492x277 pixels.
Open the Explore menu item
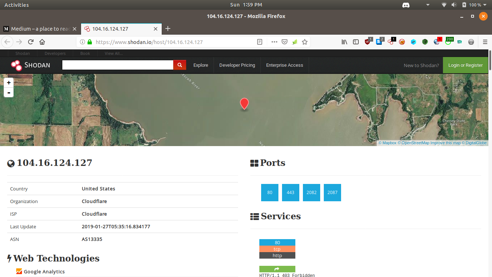(201, 65)
